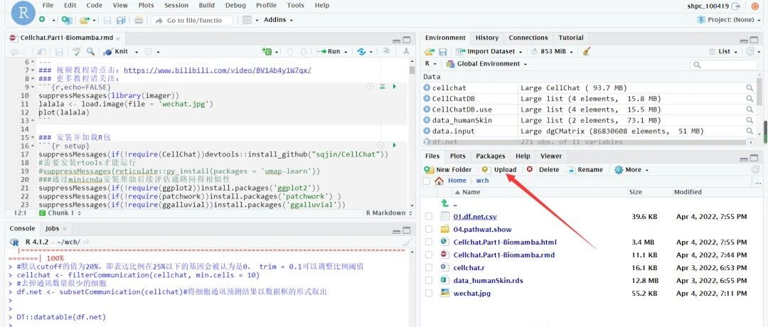This screenshot has width=768, height=327.
Task: Click the Print document icon
Action: tap(139, 20)
